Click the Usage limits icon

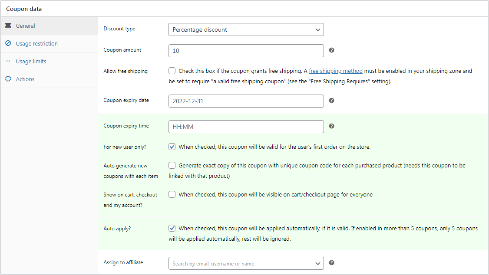[8, 61]
